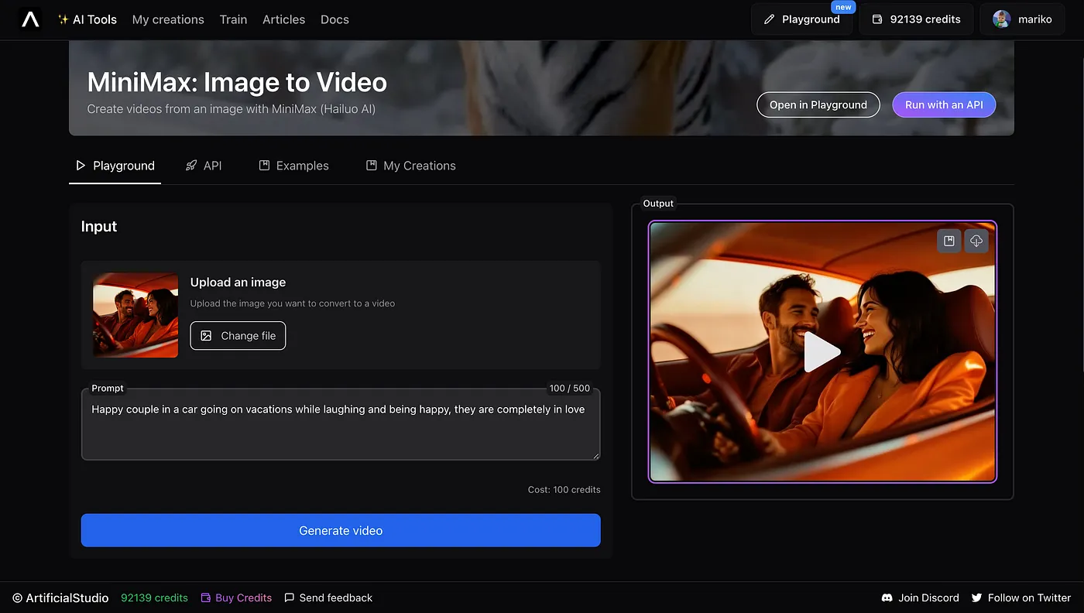Click the 100 / 500 character counter

click(569, 389)
